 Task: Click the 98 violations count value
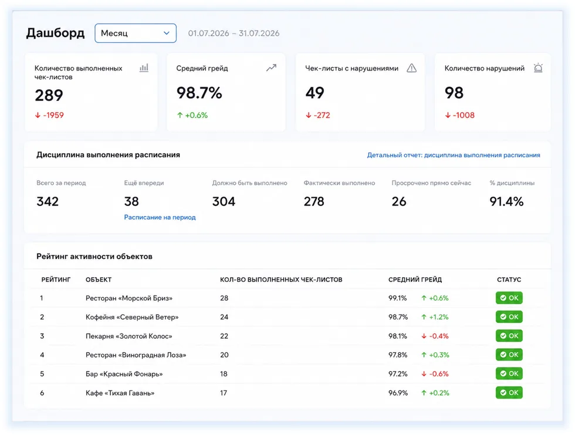(x=454, y=93)
